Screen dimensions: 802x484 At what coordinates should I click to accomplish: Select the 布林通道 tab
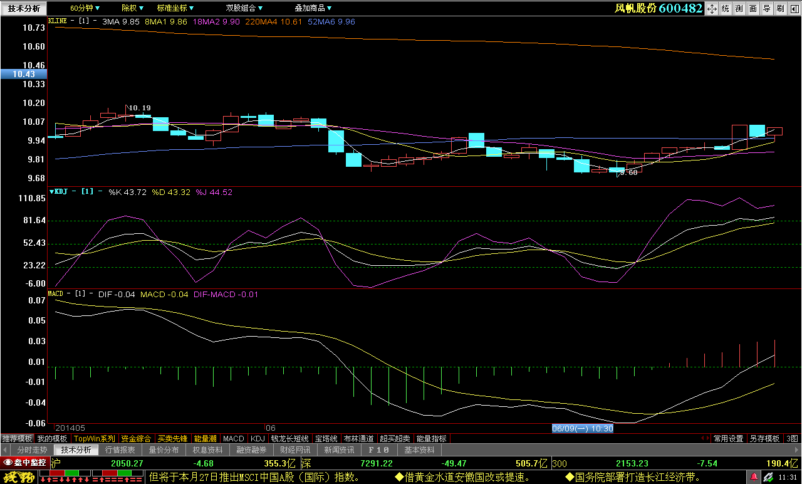(x=359, y=439)
